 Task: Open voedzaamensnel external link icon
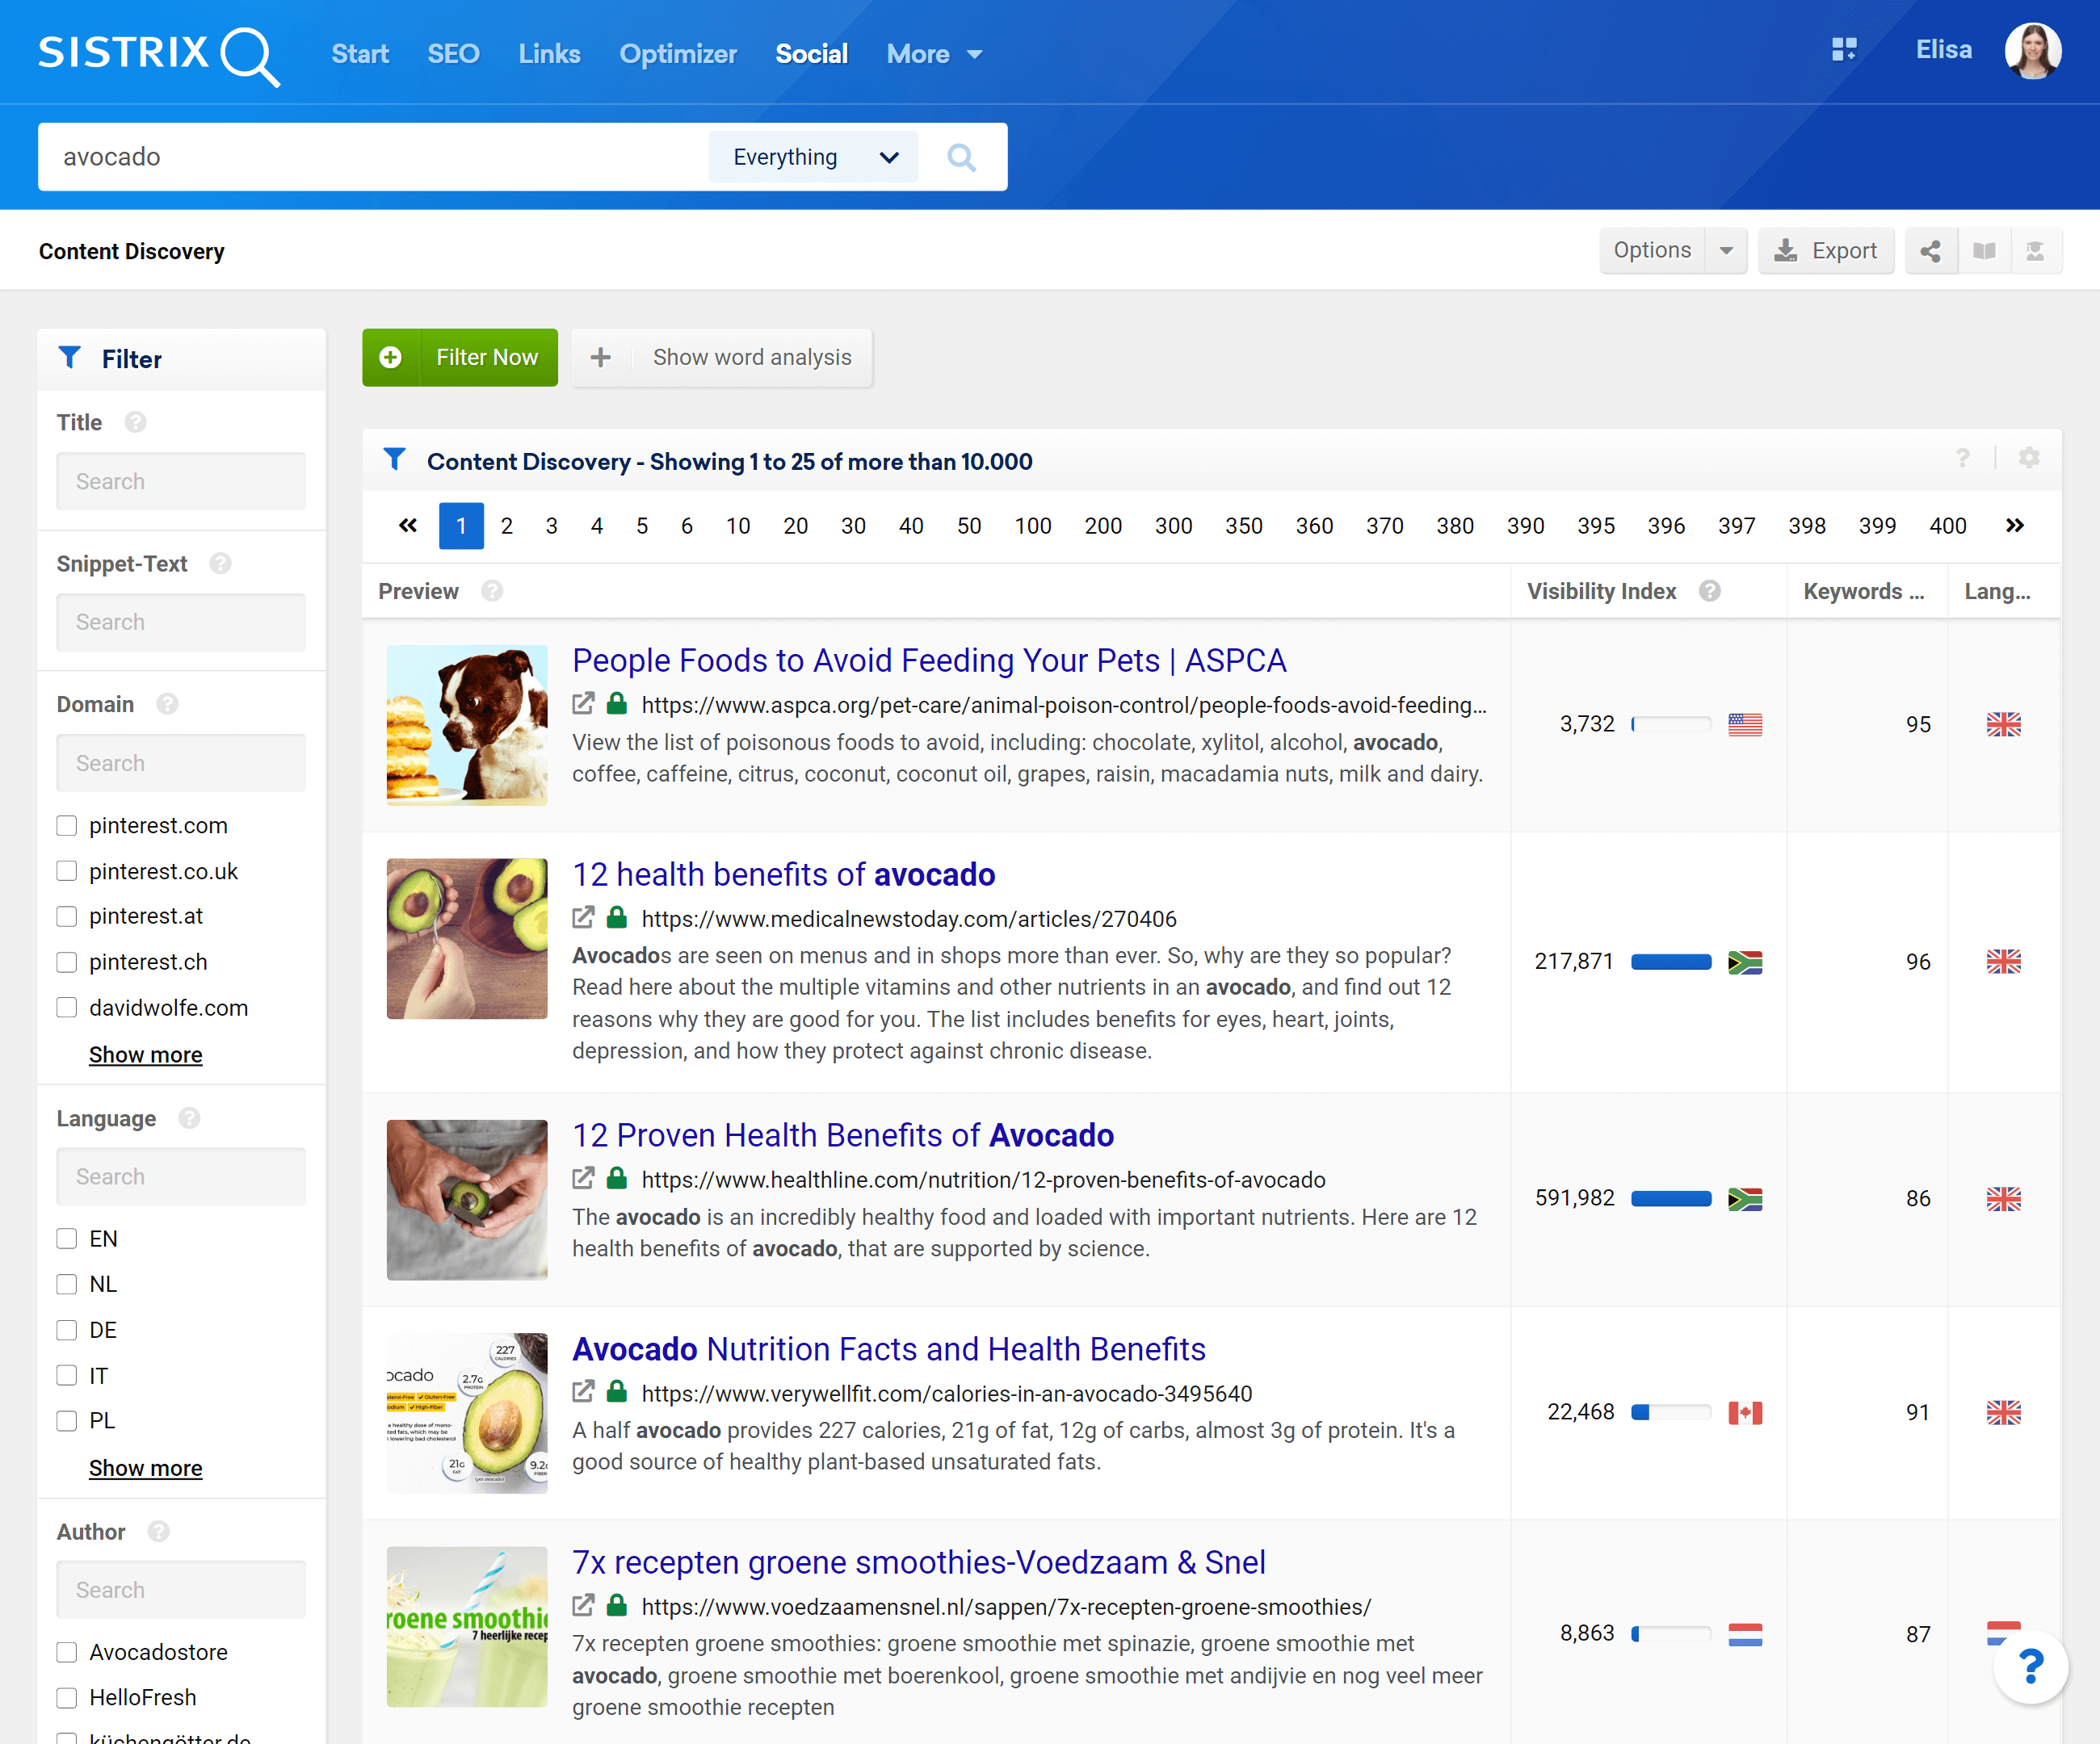pos(583,1606)
